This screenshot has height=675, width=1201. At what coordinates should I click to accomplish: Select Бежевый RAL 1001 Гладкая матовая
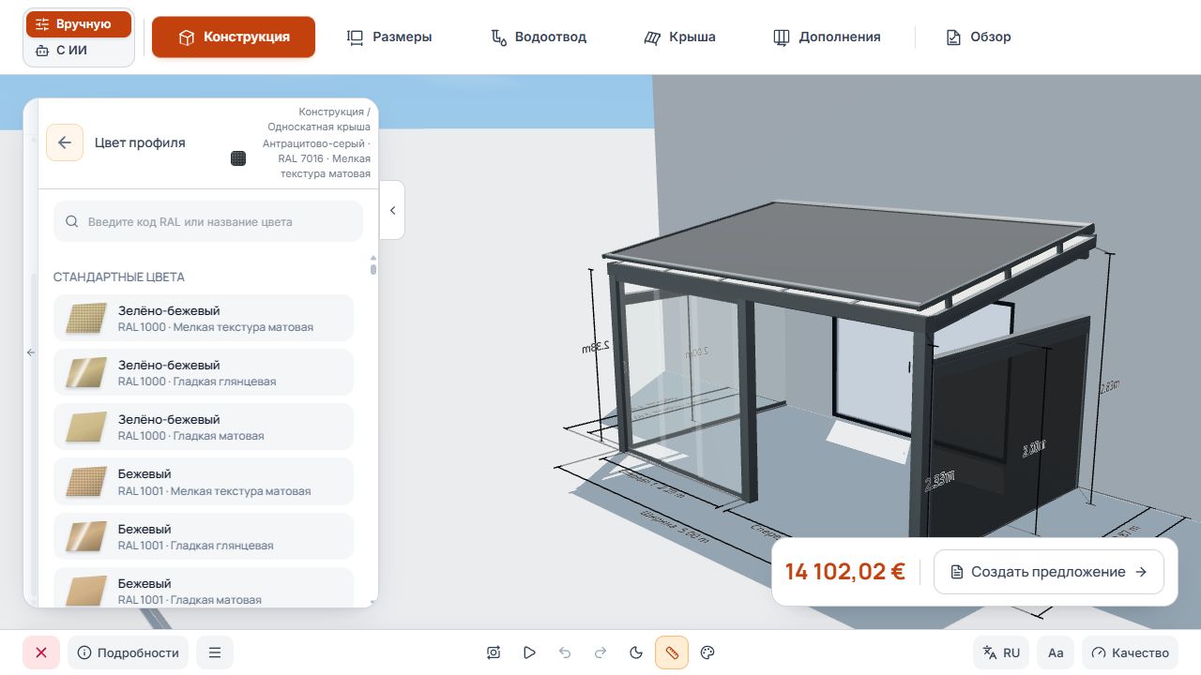pos(204,588)
